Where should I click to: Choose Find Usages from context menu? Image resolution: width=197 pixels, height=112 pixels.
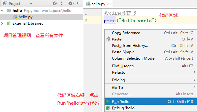151,66
